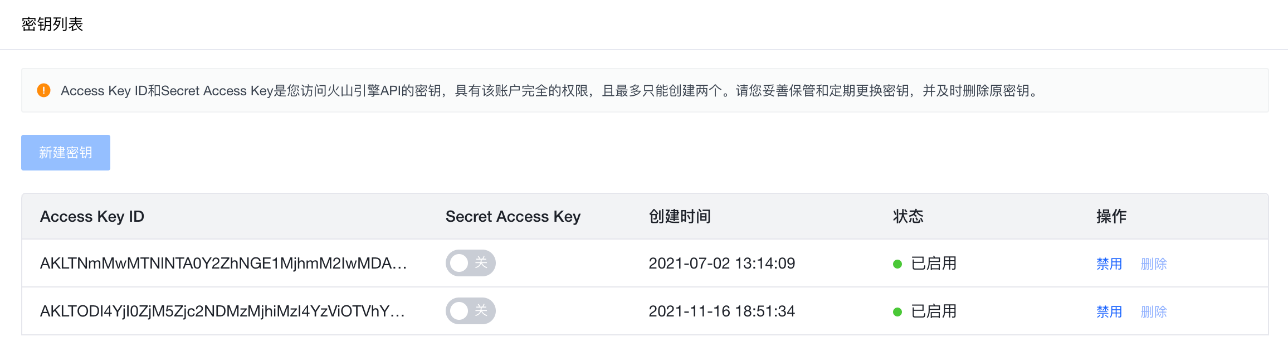1288x351 pixels.
Task: Click the creation time 2021-07-02 13:14:09
Action: (x=721, y=263)
